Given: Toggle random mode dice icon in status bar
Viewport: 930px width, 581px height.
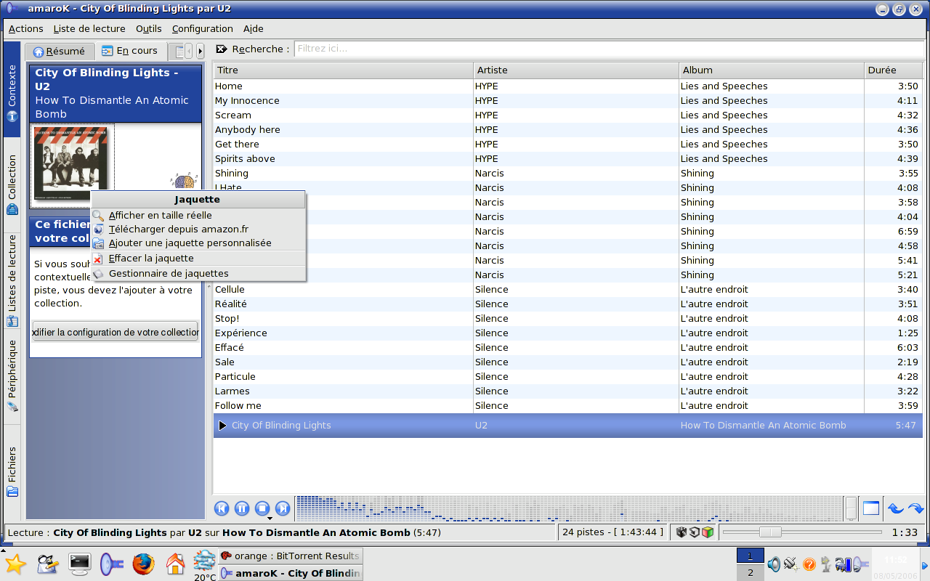Looking at the screenshot, I should [682, 532].
